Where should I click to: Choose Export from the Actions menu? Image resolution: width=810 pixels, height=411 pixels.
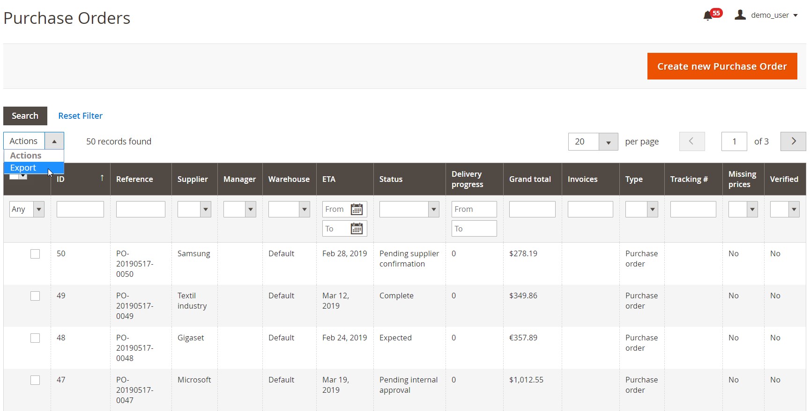pos(34,168)
